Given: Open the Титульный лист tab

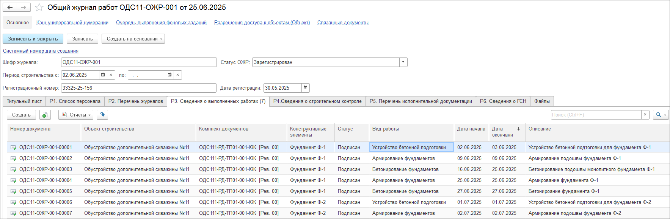Looking at the screenshot, I should [24, 101].
